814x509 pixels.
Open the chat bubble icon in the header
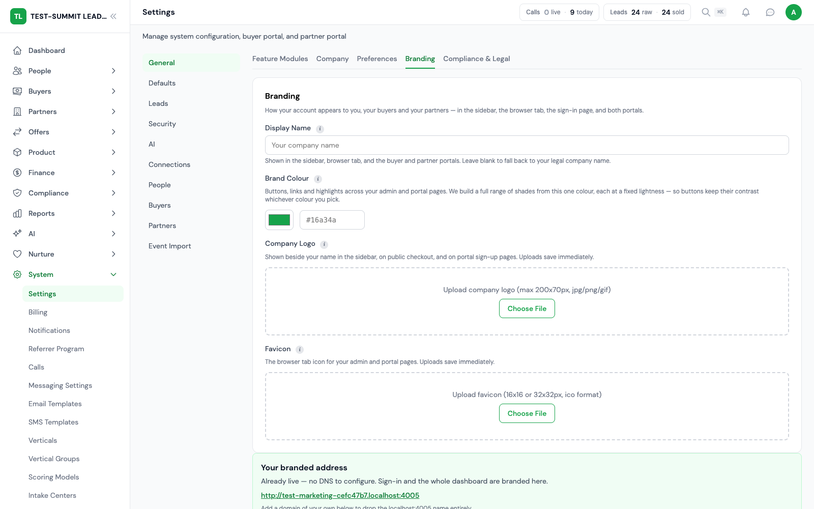pos(770,12)
